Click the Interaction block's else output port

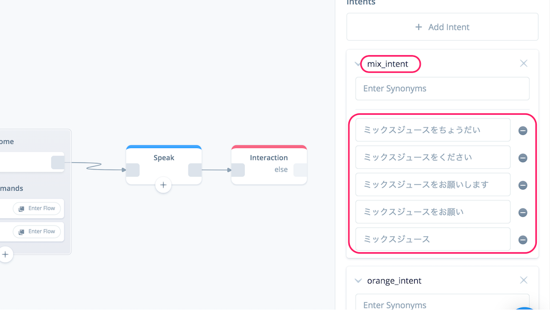pos(300,170)
